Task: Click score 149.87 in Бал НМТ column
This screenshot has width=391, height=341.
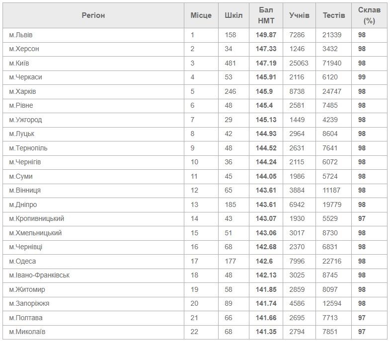Action: point(266,35)
